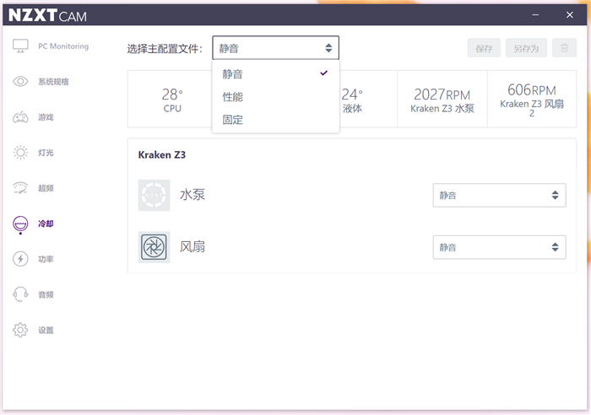591x415 pixels.
Task: Open 超频 section
Action: [46, 188]
